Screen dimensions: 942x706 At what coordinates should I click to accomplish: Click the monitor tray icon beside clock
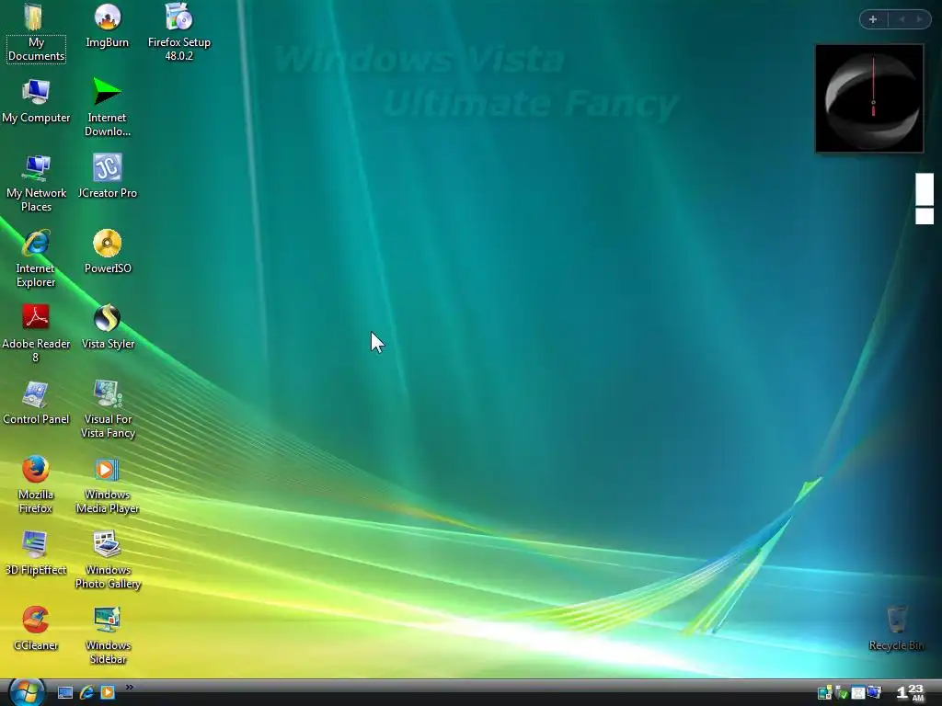tap(874, 693)
